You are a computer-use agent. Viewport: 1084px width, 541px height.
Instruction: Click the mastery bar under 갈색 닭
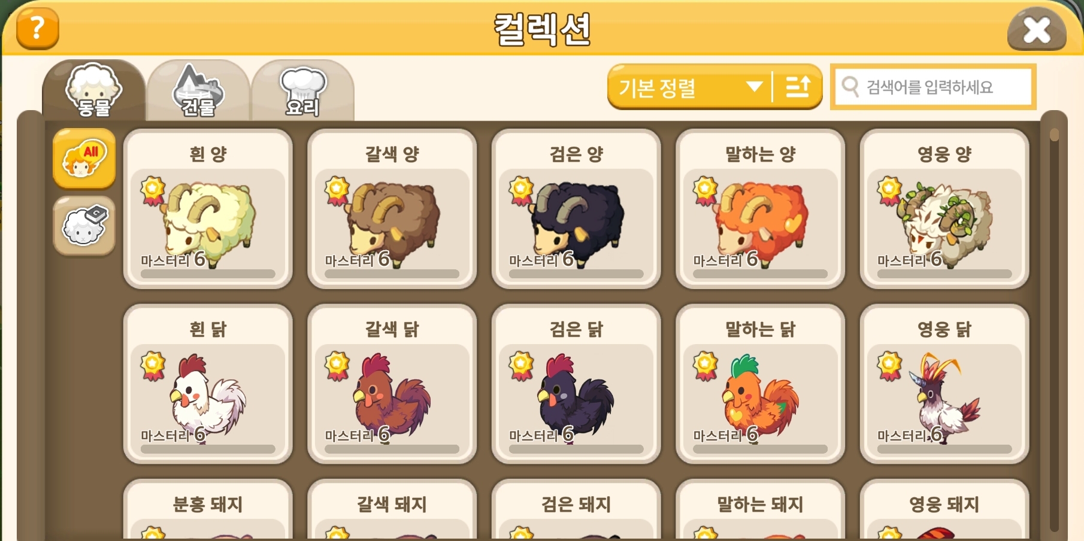pyautogui.click(x=392, y=449)
